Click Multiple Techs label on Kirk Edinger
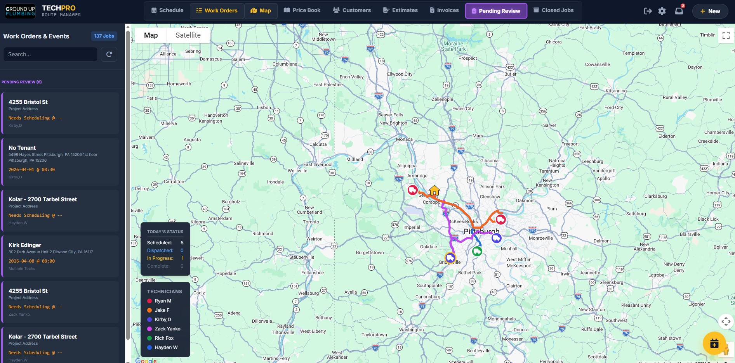 pyautogui.click(x=22, y=268)
